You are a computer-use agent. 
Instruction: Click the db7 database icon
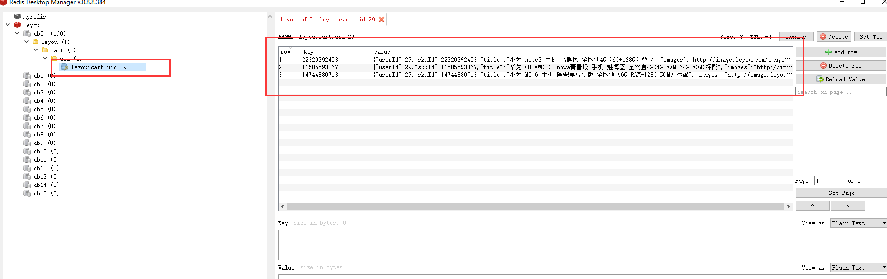pos(27,126)
